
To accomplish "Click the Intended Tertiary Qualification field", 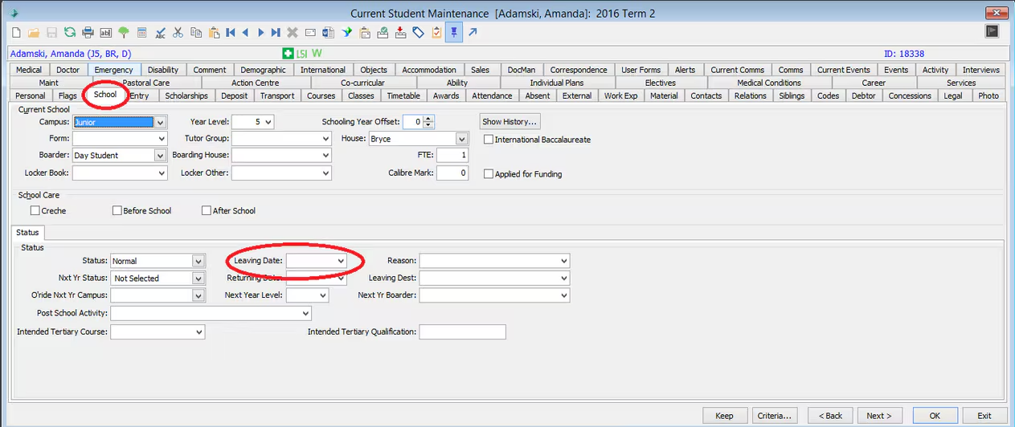I will point(462,332).
